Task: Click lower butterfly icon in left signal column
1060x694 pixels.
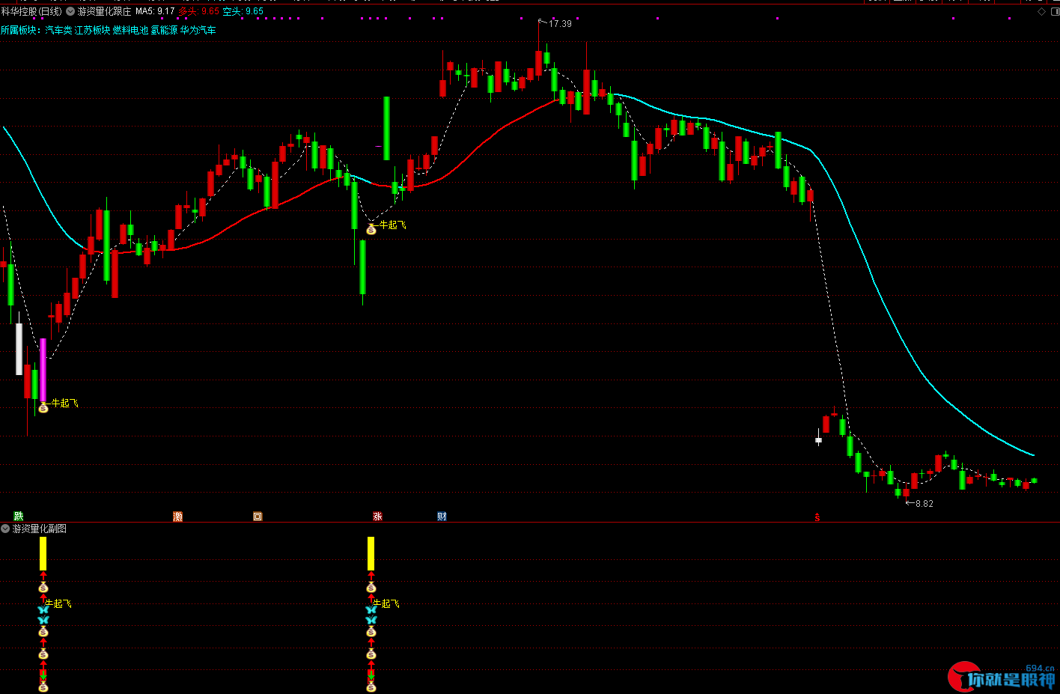Action: pos(43,621)
